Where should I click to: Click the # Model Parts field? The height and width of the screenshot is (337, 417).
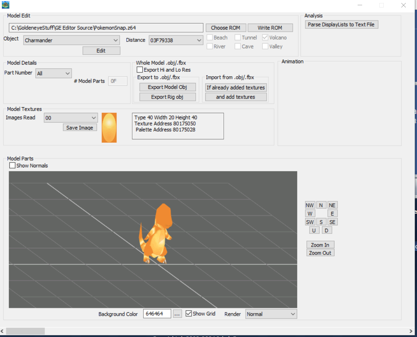(x=118, y=81)
